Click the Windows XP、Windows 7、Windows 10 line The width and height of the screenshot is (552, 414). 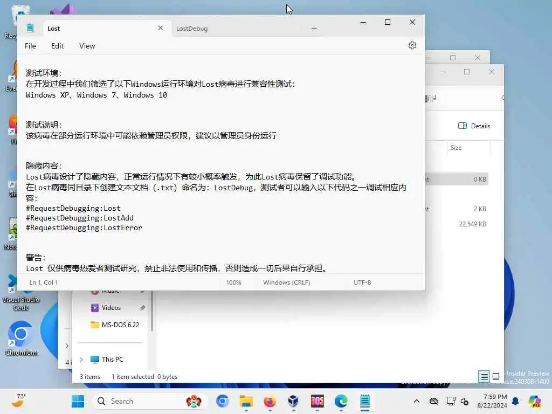tap(96, 95)
